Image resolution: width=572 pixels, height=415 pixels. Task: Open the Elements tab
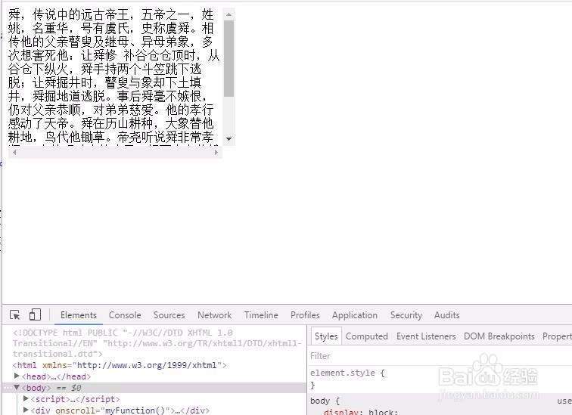coord(79,314)
